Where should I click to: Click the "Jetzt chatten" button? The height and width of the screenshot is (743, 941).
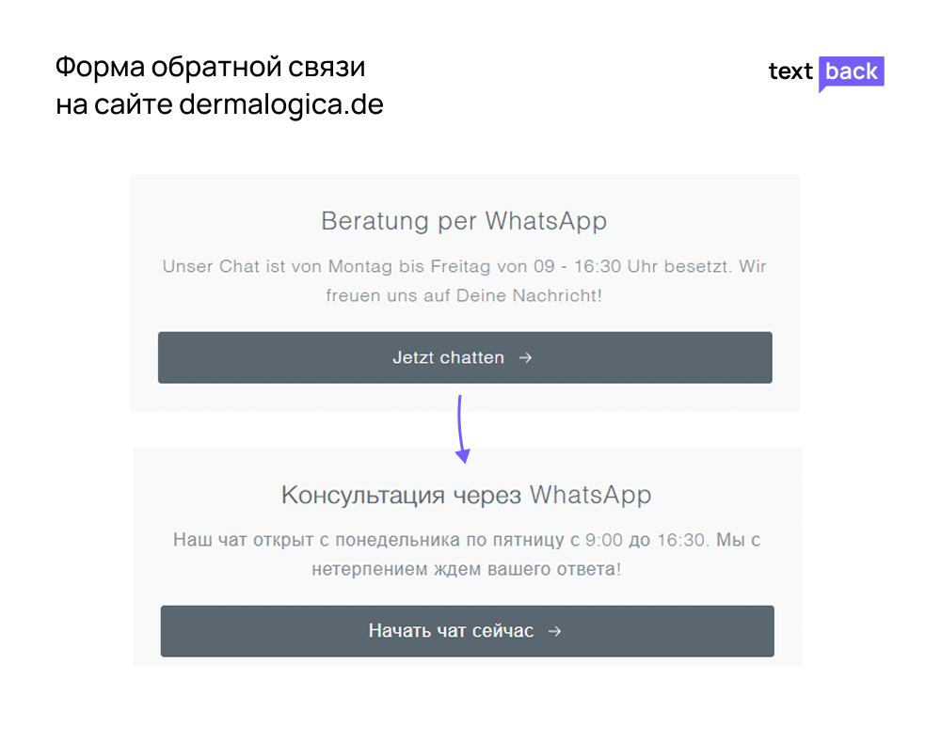(x=465, y=357)
